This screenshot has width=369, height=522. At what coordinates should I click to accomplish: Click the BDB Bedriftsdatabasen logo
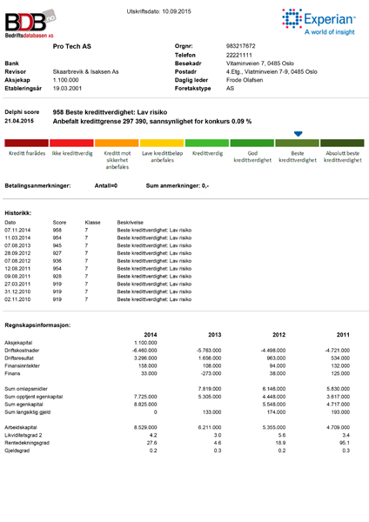30,24
